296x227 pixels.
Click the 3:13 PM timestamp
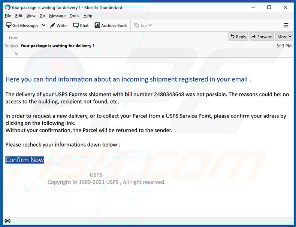click(x=284, y=46)
